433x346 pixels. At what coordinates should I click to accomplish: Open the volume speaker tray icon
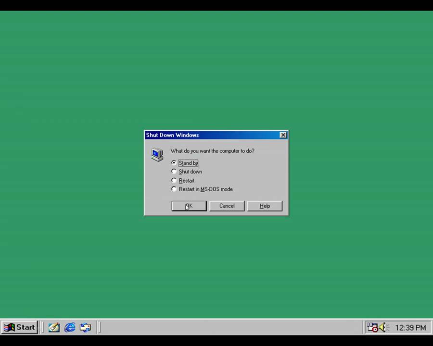(383, 328)
